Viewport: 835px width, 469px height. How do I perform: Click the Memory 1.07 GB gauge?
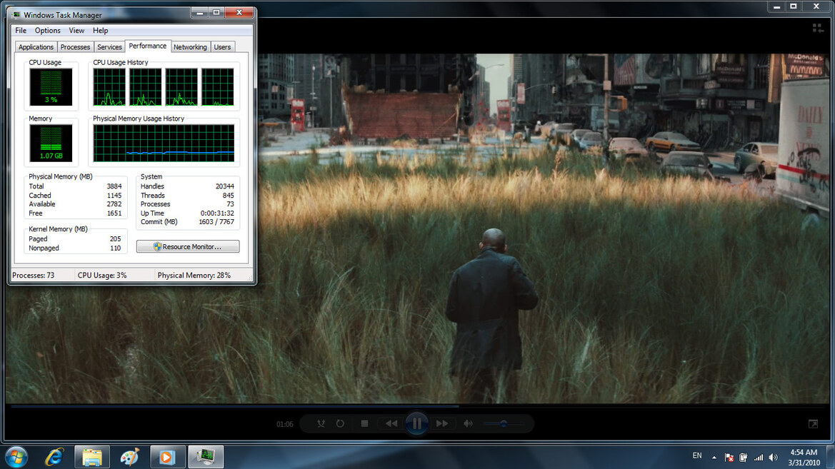51,143
